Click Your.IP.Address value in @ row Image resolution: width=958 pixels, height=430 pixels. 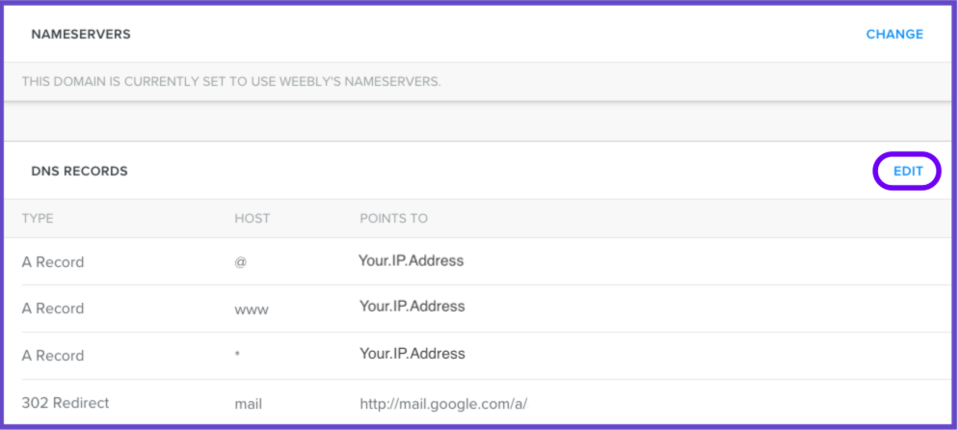coord(412,261)
